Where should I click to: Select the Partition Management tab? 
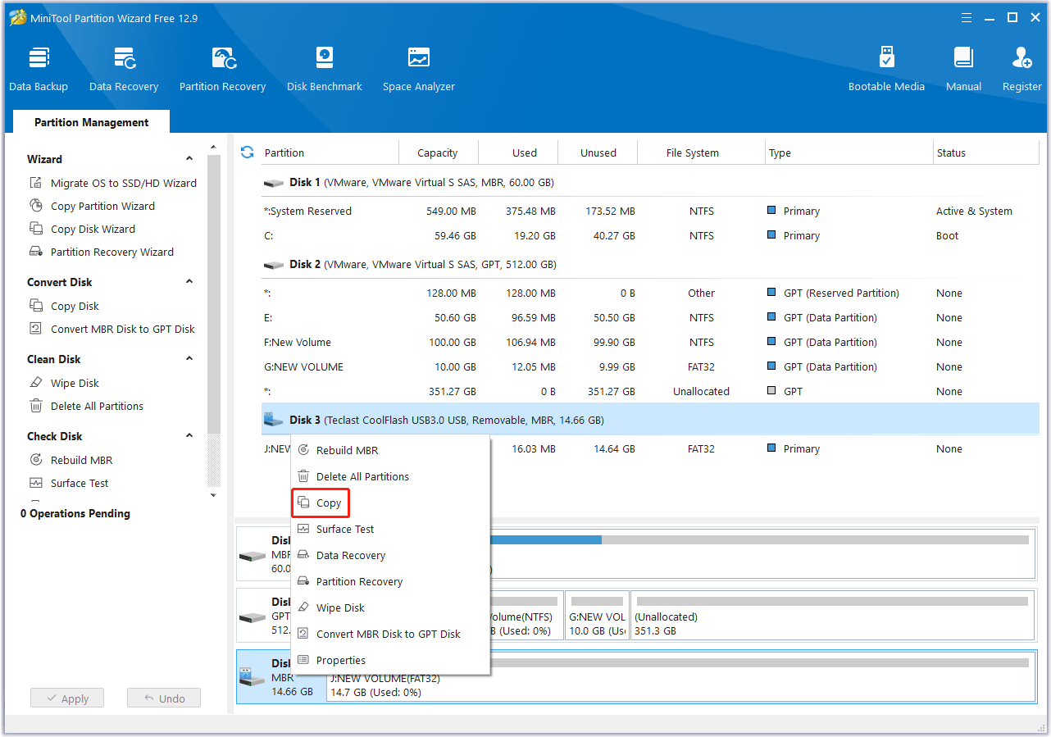(x=91, y=122)
